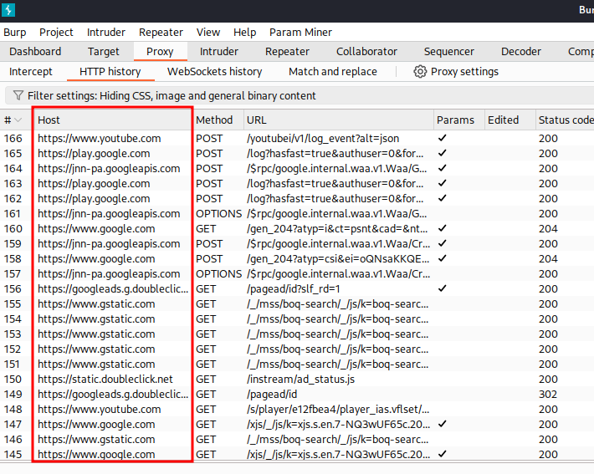Open the Project menu

point(56,32)
